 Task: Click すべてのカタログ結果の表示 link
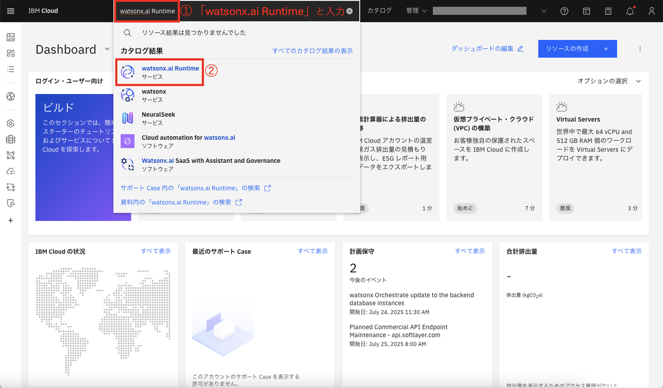coord(312,51)
